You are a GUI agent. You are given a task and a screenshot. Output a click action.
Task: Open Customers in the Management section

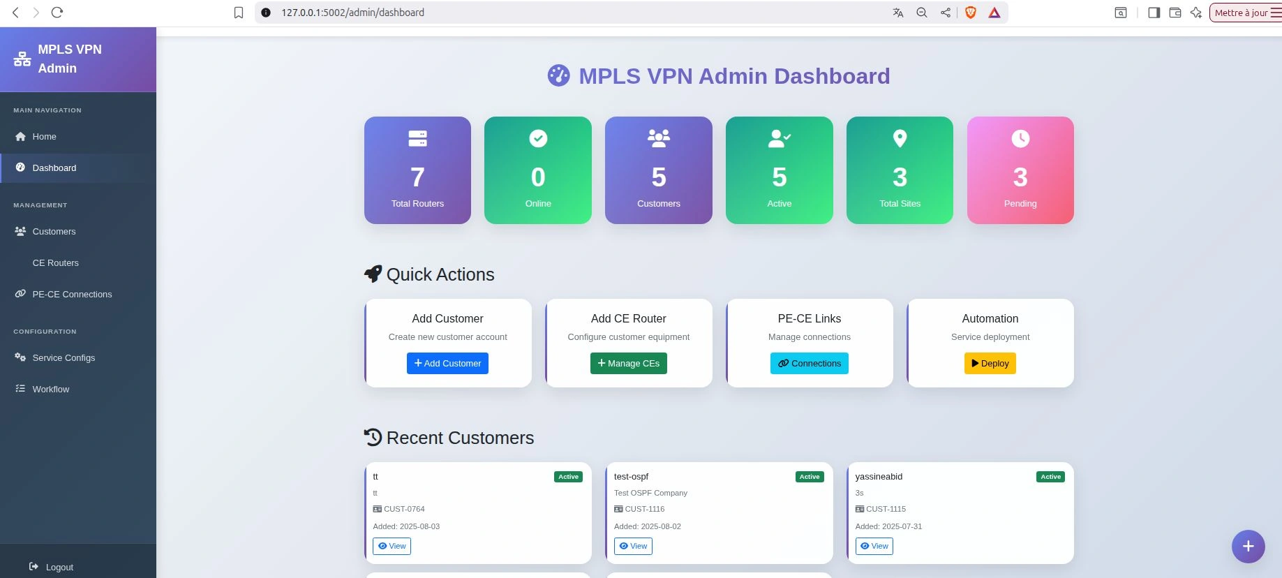click(x=78, y=231)
